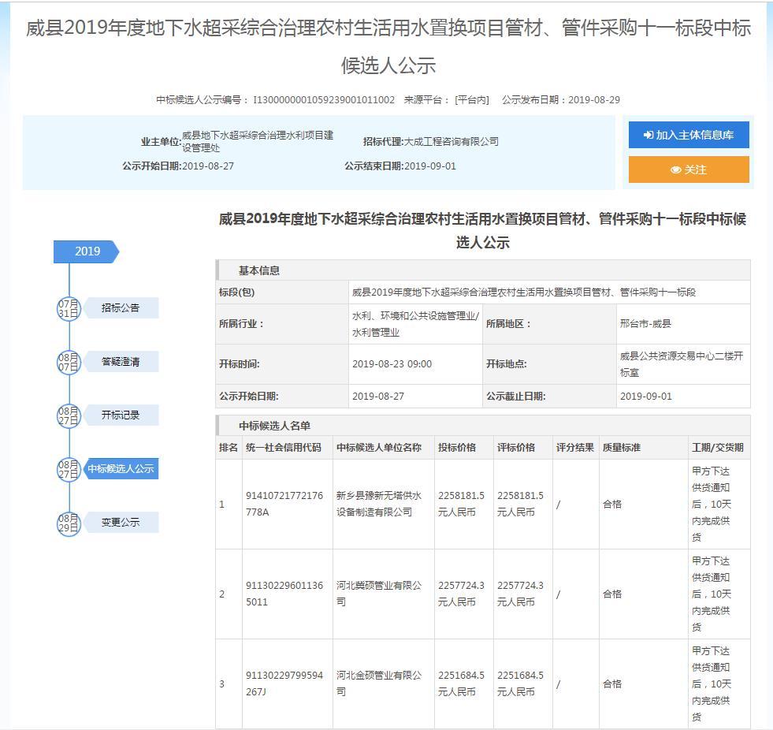The image size is (773, 730).
Task: Click the orange 关注 button
Action: pos(688,169)
